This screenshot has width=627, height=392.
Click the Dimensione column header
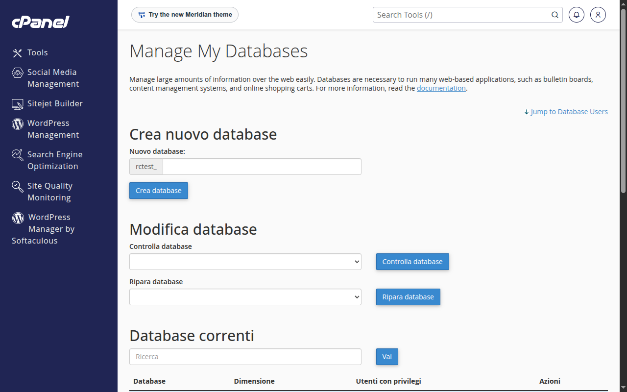point(254,381)
